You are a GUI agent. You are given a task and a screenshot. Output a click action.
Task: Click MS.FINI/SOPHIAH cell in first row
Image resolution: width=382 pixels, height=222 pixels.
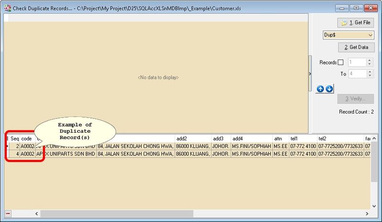[x=251, y=146]
